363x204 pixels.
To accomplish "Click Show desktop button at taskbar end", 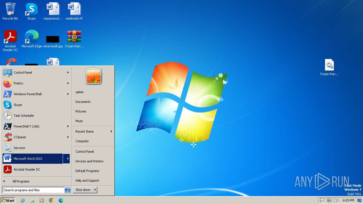I will pyautogui.click(x=360, y=200).
